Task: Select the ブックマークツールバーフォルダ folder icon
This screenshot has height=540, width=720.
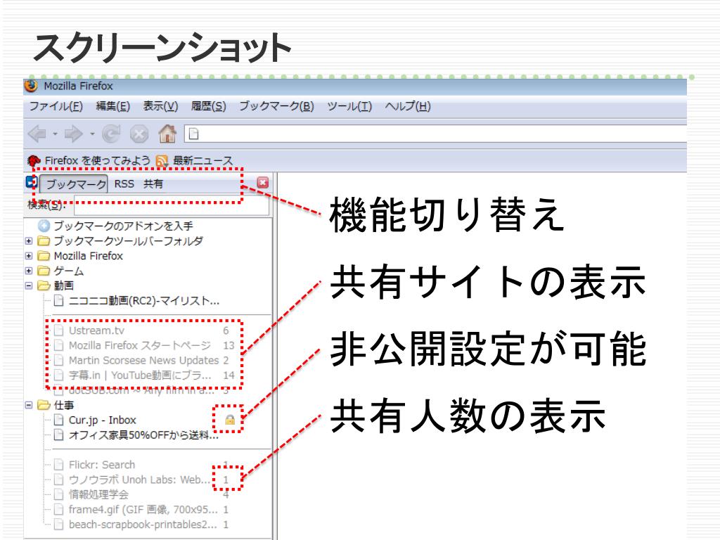Action: [44, 240]
